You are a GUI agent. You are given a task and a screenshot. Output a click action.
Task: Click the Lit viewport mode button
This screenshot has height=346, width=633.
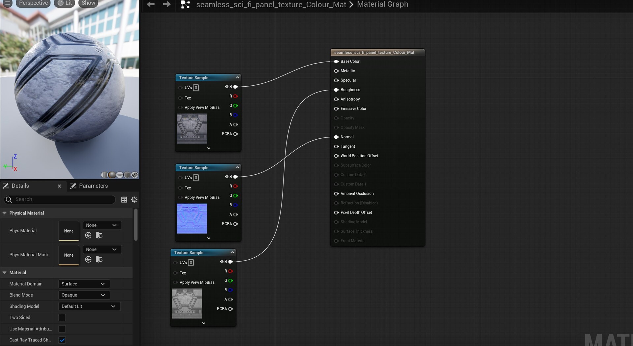click(x=65, y=3)
